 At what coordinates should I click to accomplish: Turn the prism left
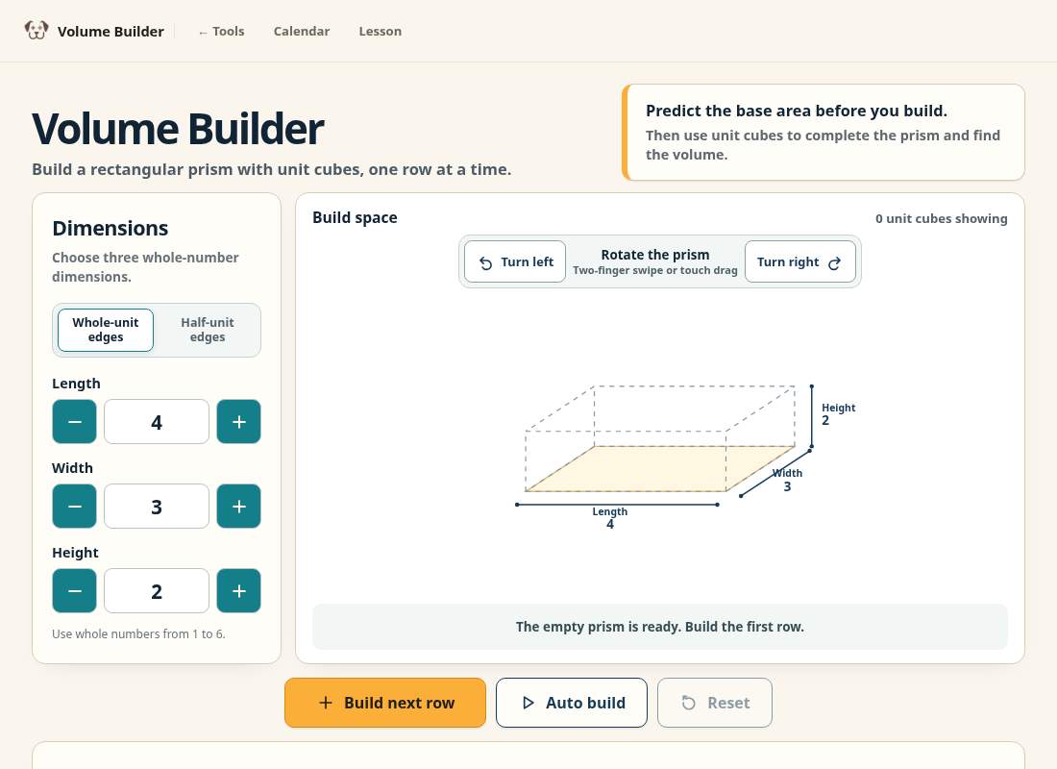tap(515, 261)
